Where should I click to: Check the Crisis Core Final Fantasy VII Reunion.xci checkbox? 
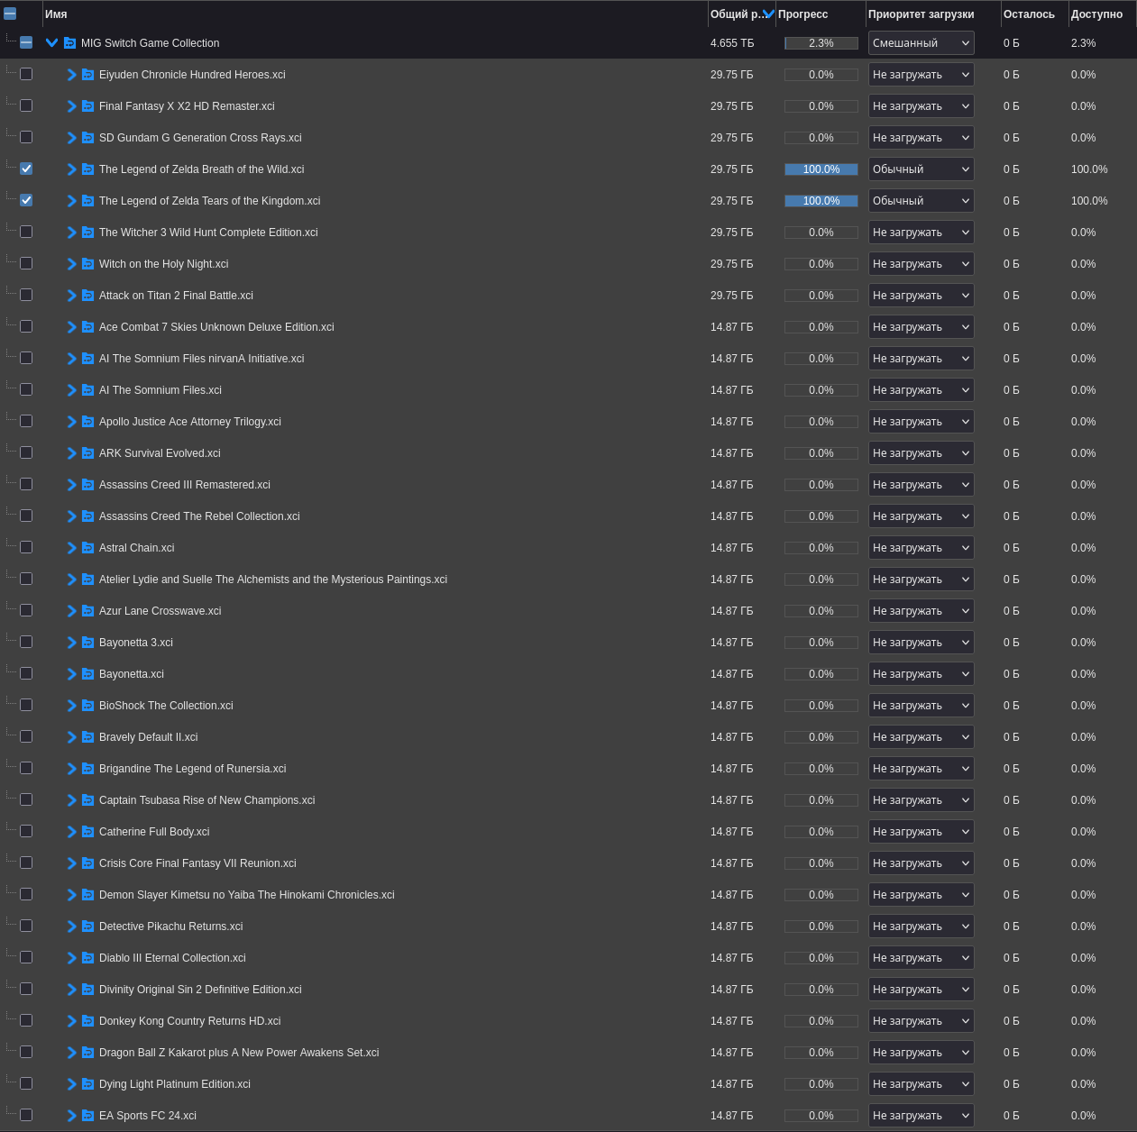click(x=26, y=863)
